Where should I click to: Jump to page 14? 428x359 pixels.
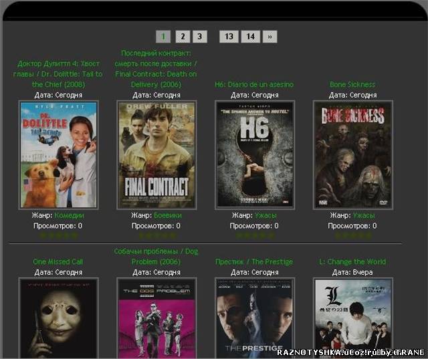click(251, 36)
